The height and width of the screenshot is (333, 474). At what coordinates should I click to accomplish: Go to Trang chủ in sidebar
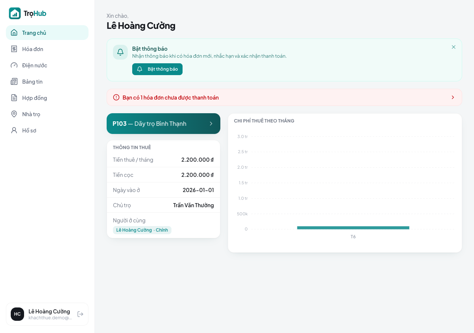(x=47, y=33)
